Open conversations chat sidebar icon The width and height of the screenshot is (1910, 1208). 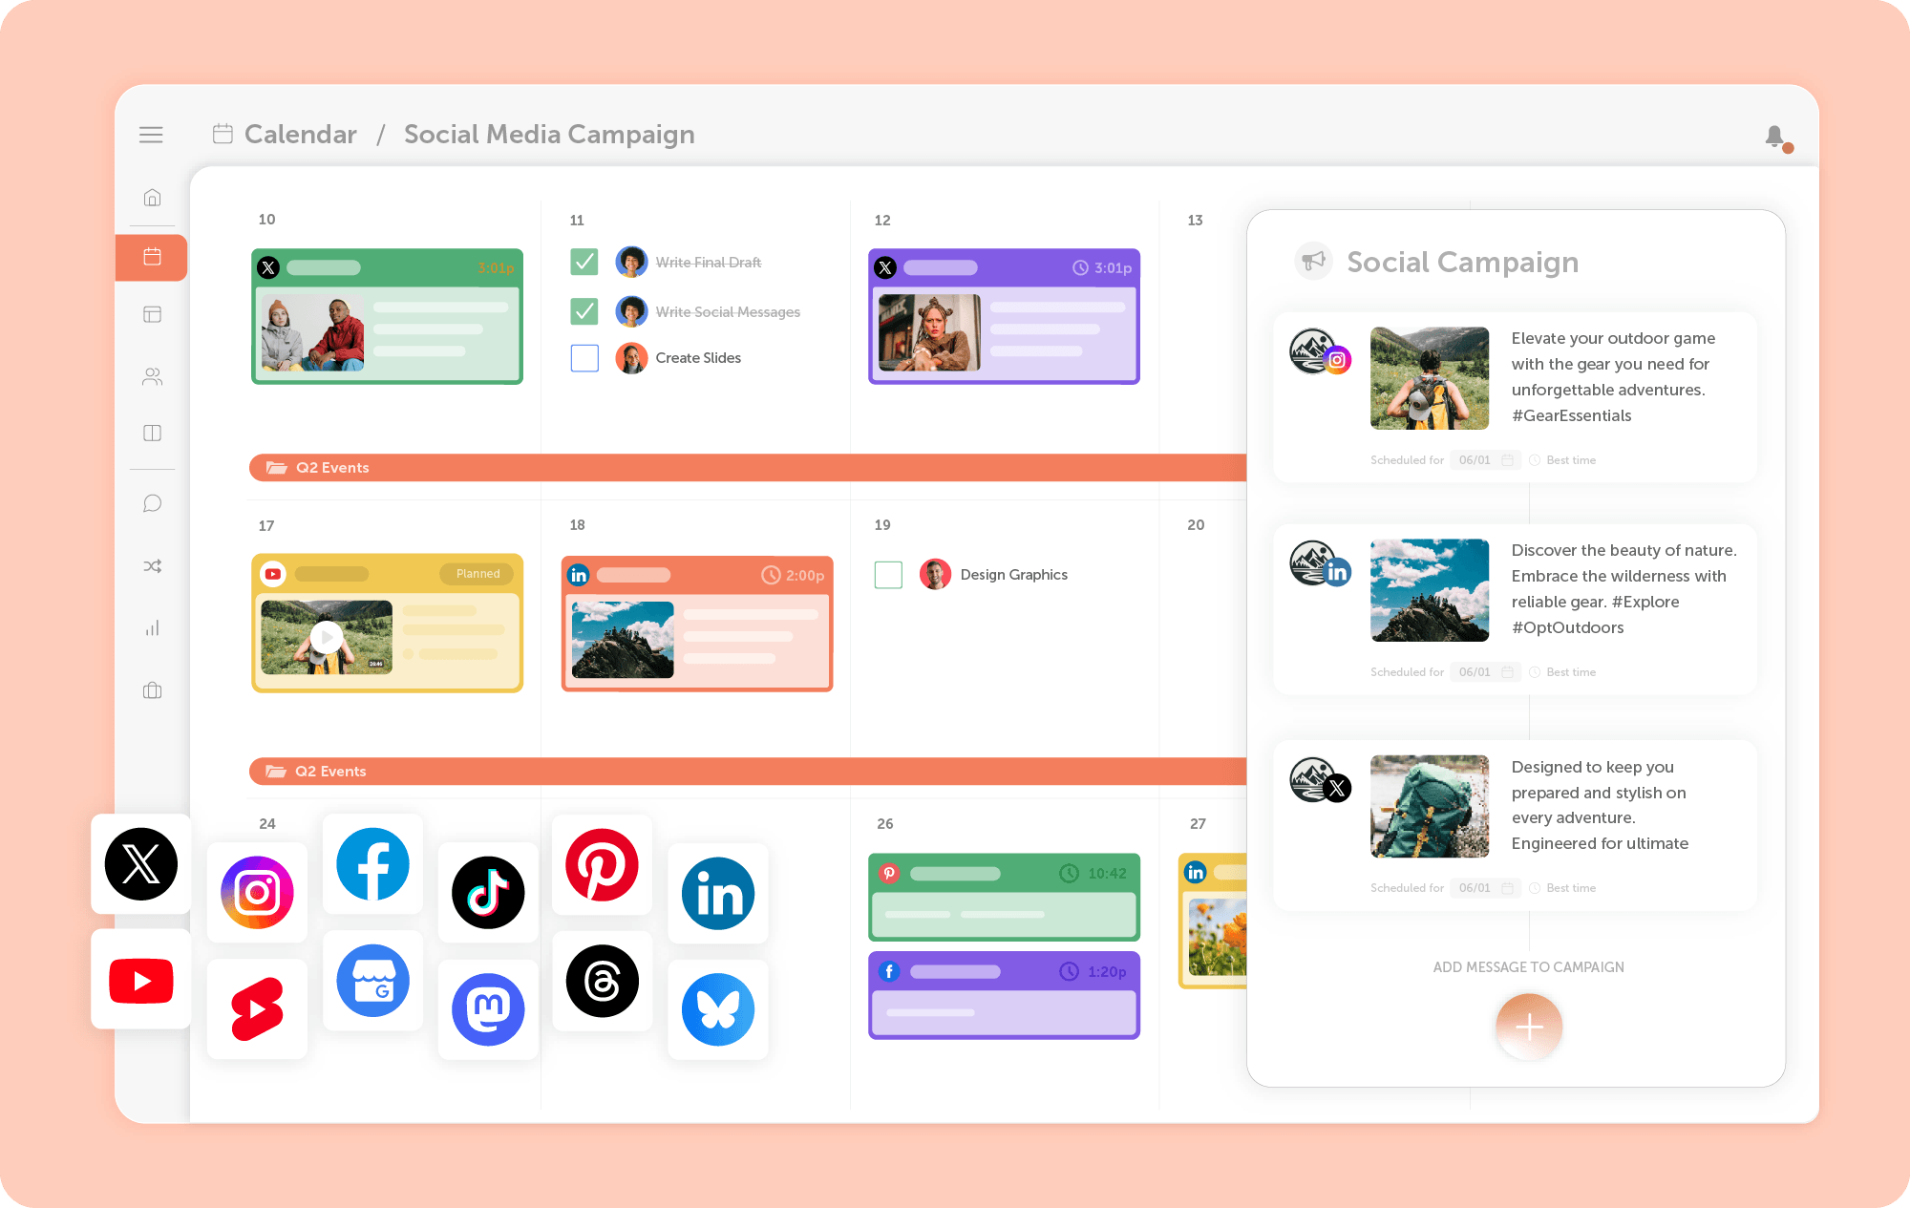click(152, 503)
